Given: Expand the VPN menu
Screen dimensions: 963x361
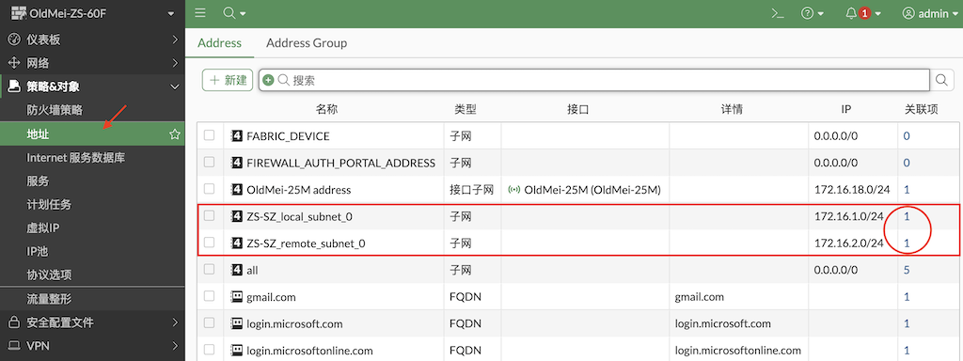Looking at the screenshot, I should [92, 346].
